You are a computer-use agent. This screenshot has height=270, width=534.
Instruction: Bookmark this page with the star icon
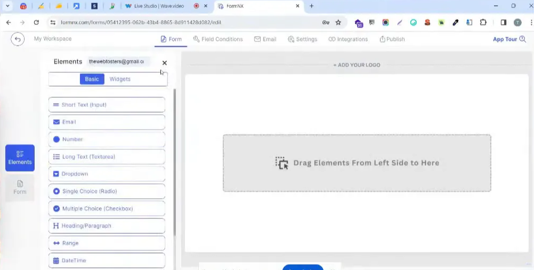[x=338, y=22]
